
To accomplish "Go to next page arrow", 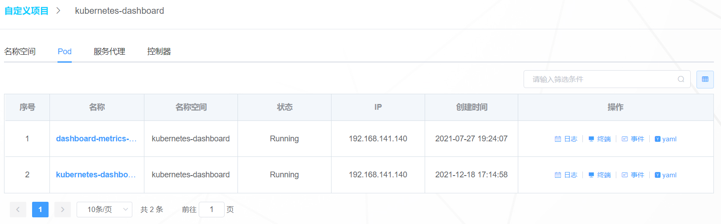I will tap(62, 209).
